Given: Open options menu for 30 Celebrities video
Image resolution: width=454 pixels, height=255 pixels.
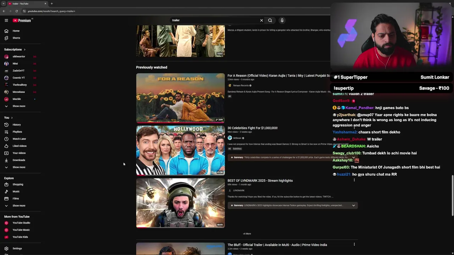Looking at the screenshot, I should pyautogui.click(x=354, y=127).
